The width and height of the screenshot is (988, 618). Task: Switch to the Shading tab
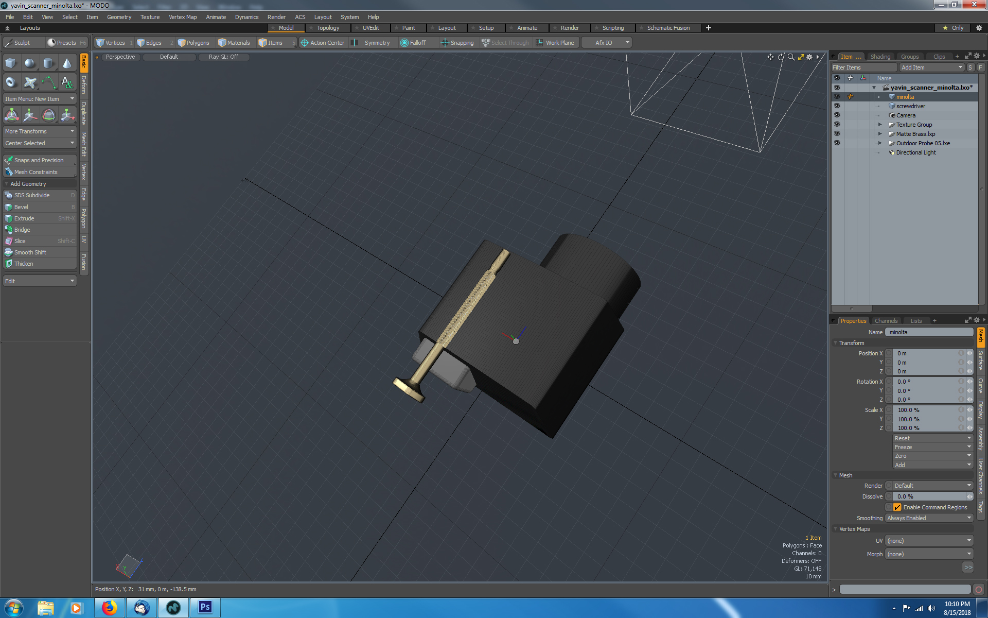coord(880,57)
